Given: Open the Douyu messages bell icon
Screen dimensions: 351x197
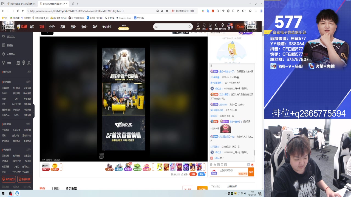Looking at the screenshot, I should [216, 26].
